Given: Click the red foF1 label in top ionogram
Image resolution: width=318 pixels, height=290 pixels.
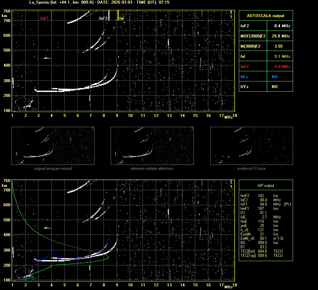Looking at the screenshot, I should [x=44, y=18].
